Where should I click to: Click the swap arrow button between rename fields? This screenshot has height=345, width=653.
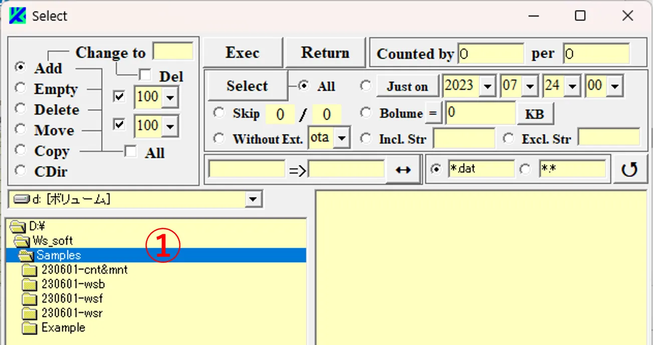tap(403, 170)
